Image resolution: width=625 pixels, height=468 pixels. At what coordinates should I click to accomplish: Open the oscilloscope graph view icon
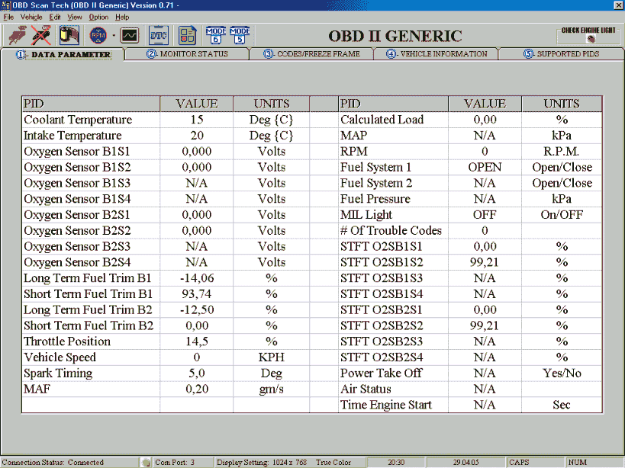click(130, 34)
